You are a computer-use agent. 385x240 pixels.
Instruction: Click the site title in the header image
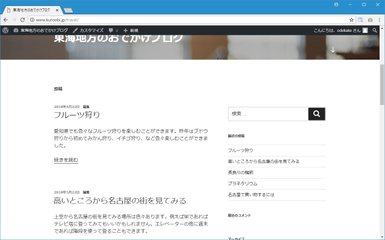119,38
